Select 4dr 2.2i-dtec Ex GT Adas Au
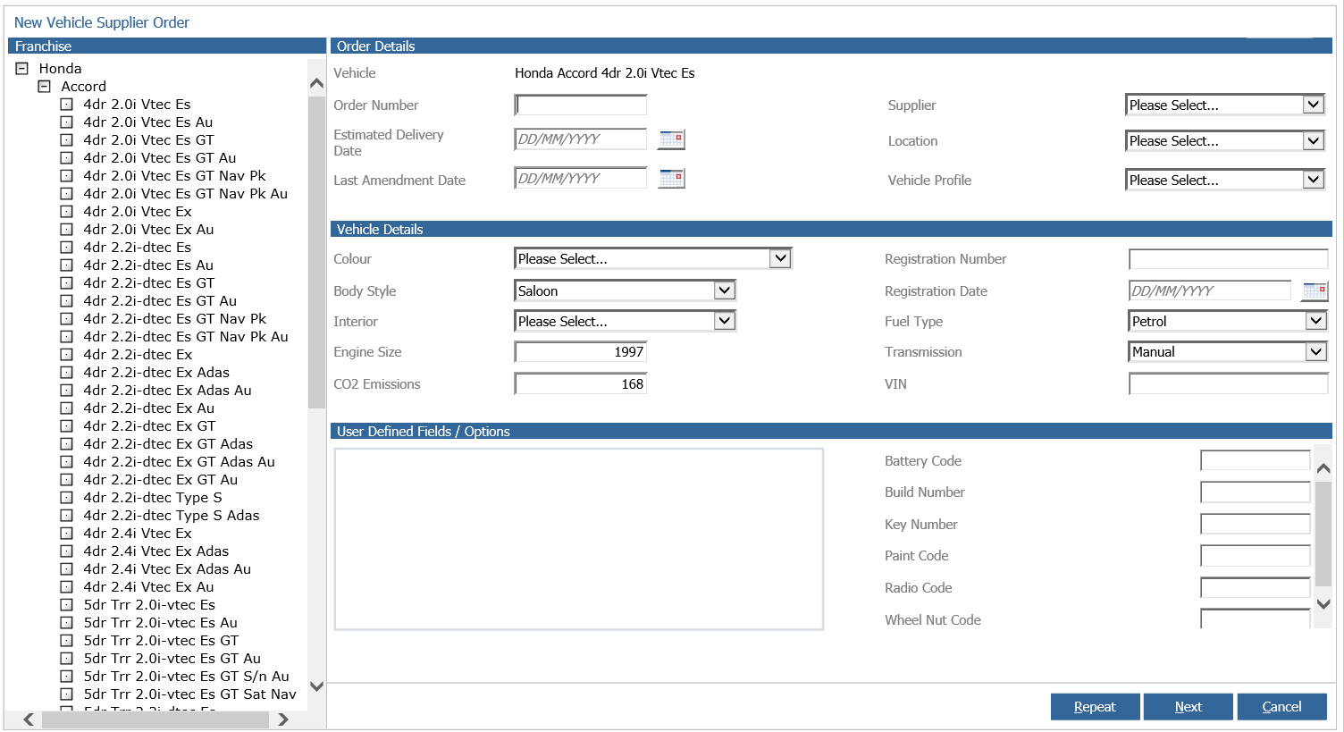The height and width of the screenshot is (732, 1344). click(x=179, y=461)
